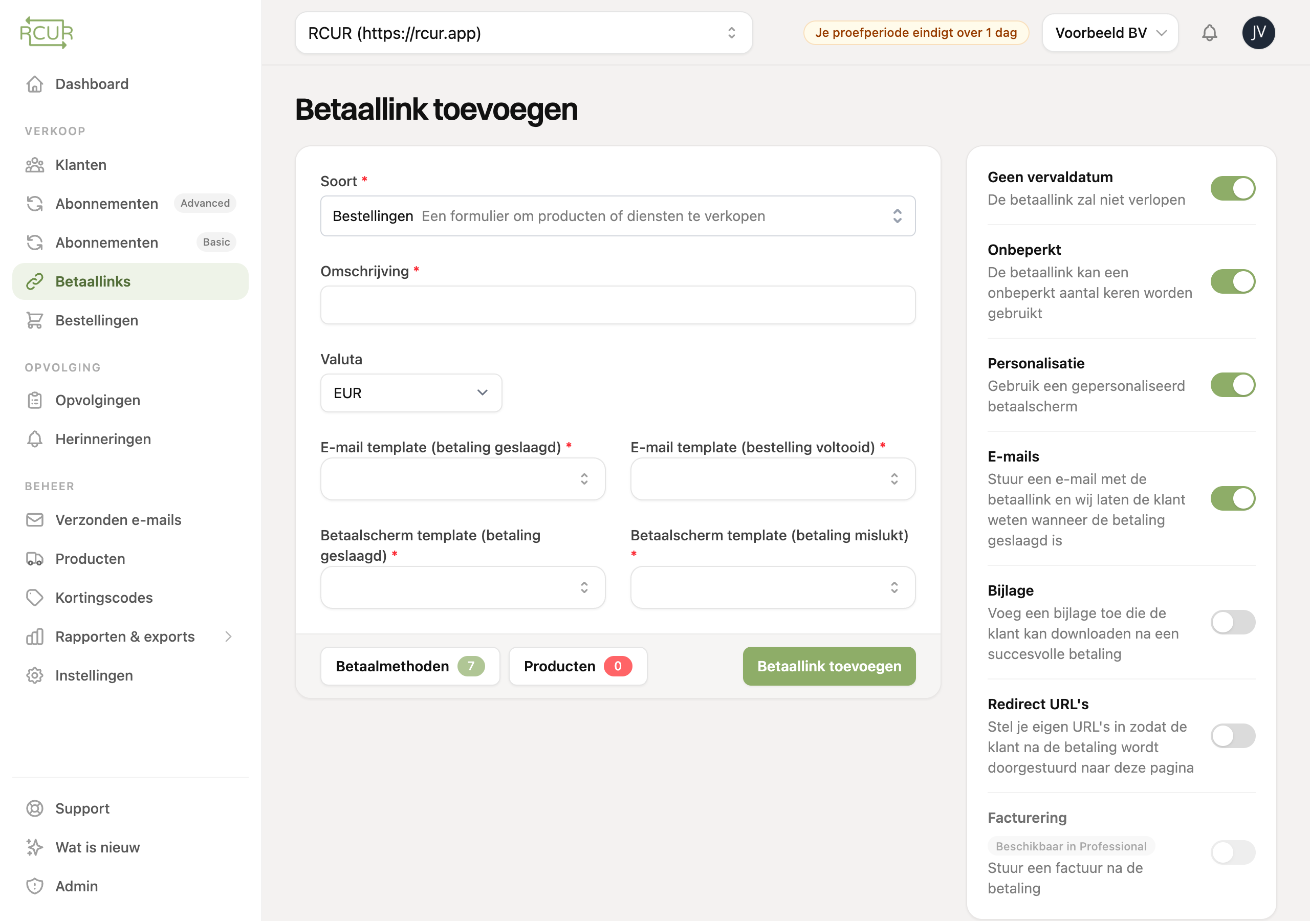Screen dimensions: 1310x921
Task: Click the Admin shield icon
Action: point(35,886)
